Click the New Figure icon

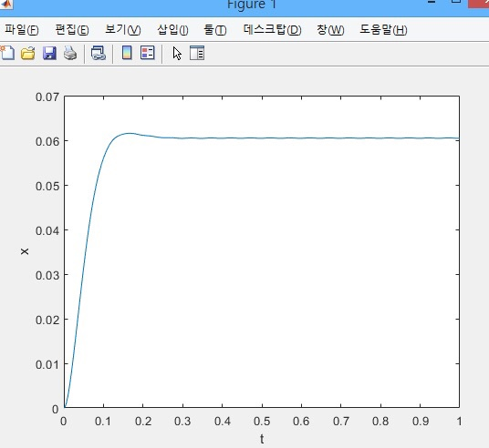point(7,53)
